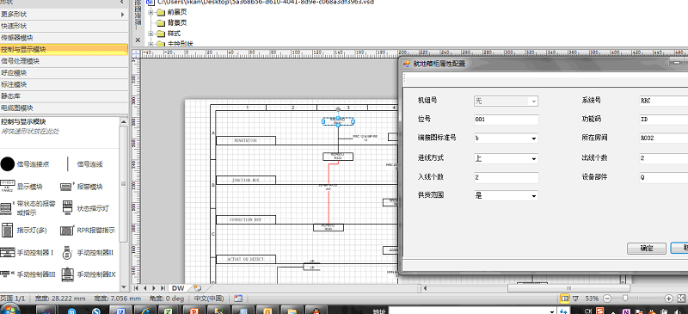688x314 pixels.
Task: Click the Sogou input method tray icon
Action: click(x=599, y=311)
